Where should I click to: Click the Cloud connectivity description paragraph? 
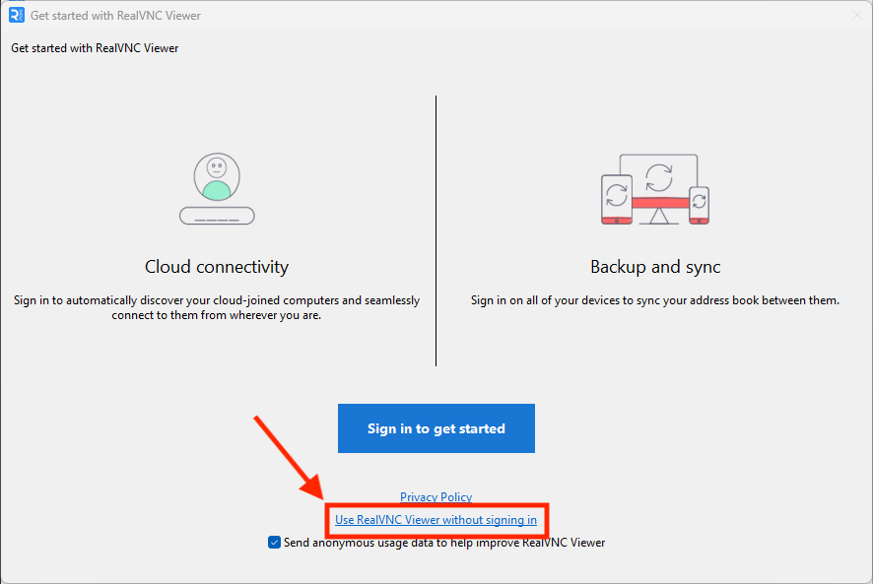pyautogui.click(x=217, y=308)
